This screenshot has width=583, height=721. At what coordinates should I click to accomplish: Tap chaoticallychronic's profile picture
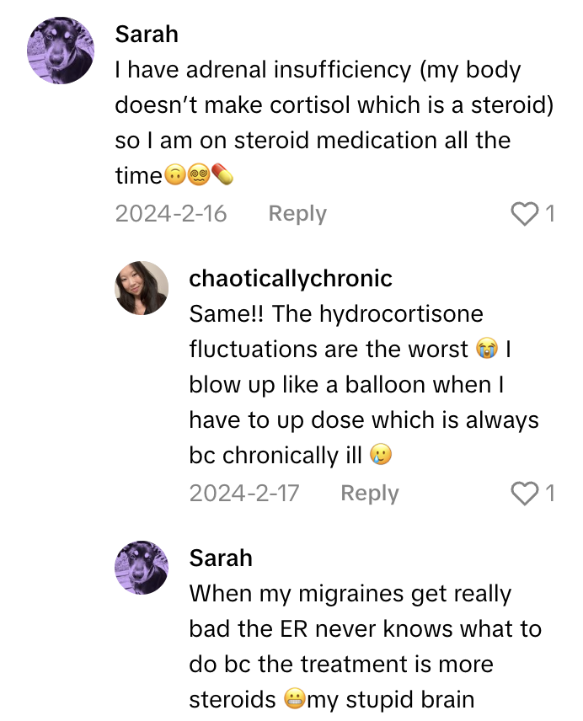(142, 288)
